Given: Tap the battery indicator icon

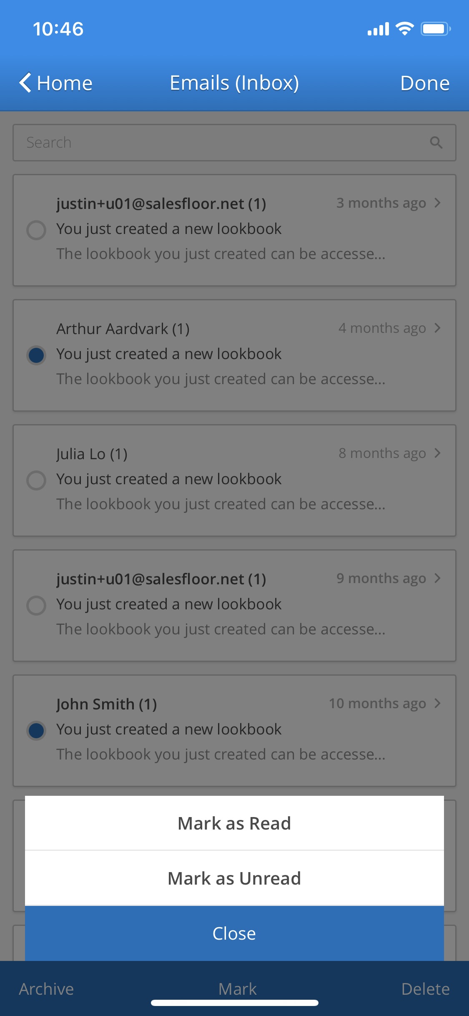Looking at the screenshot, I should click(x=435, y=29).
